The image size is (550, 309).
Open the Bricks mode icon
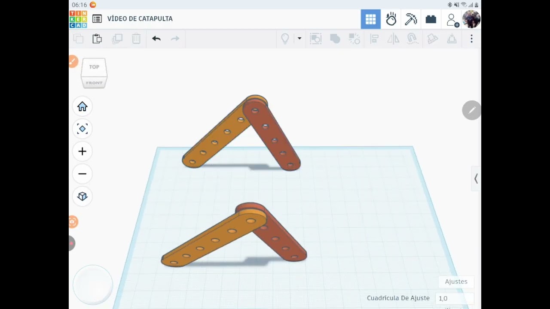(x=431, y=19)
